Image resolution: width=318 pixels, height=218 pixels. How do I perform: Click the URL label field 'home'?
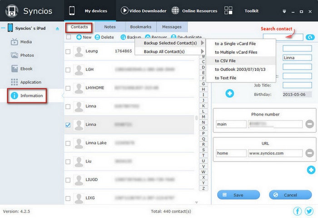click(x=231, y=153)
